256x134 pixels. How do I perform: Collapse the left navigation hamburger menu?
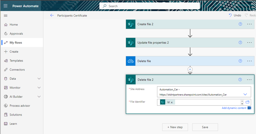6,16
